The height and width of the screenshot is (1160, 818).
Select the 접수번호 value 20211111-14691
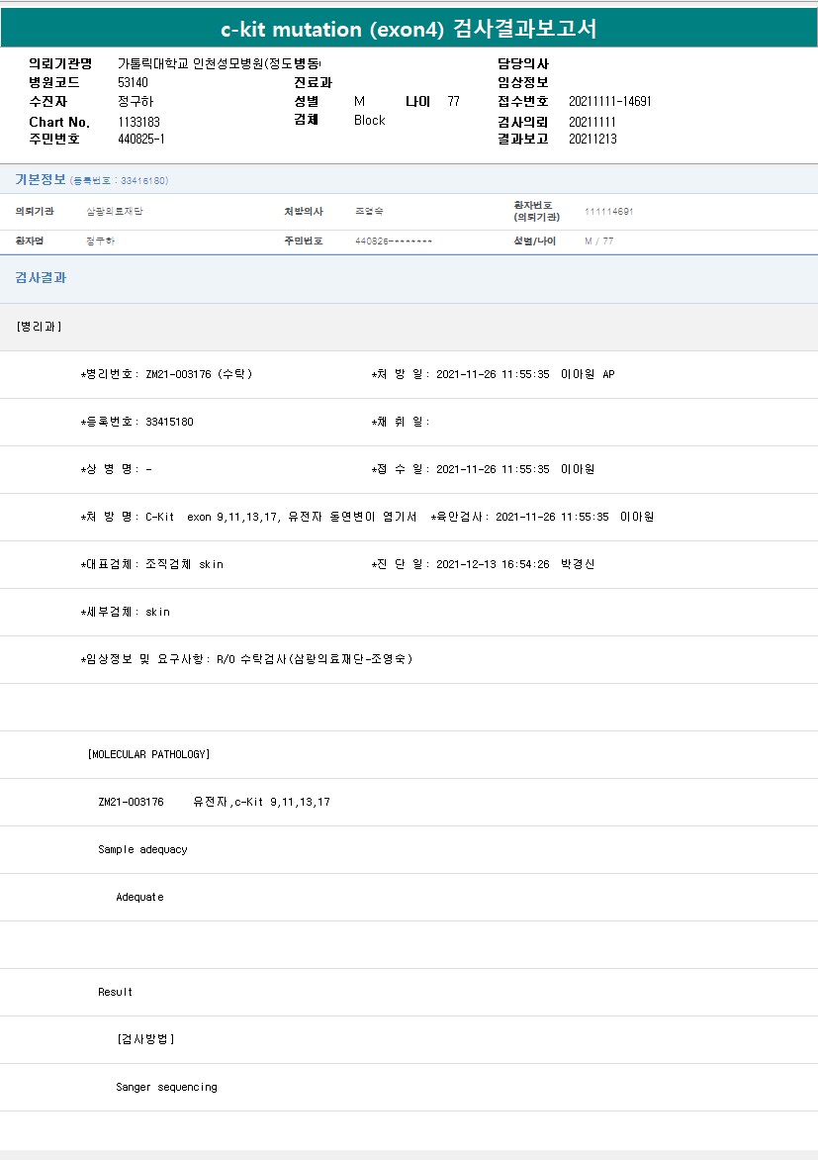pyautogui.click(x=609, y=102)
